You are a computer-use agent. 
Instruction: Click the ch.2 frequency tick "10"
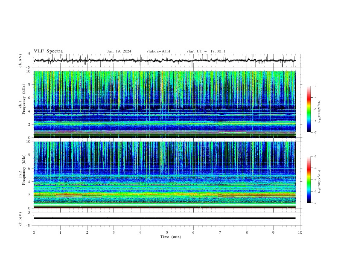(29, 142)
